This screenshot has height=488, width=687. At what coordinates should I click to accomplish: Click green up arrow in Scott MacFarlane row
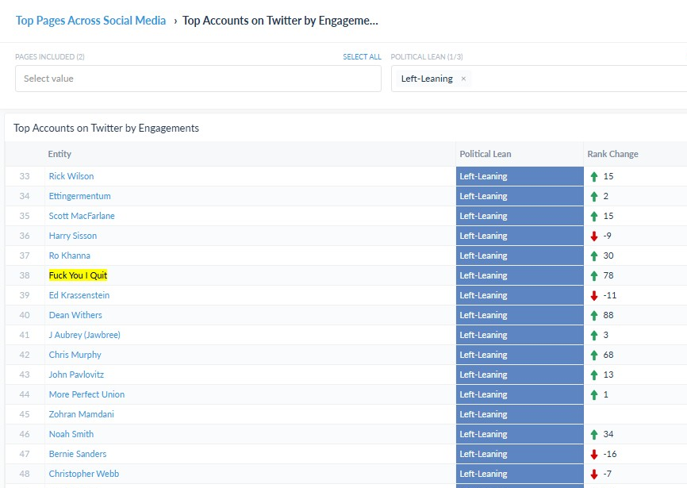click(x=594, y=217)
